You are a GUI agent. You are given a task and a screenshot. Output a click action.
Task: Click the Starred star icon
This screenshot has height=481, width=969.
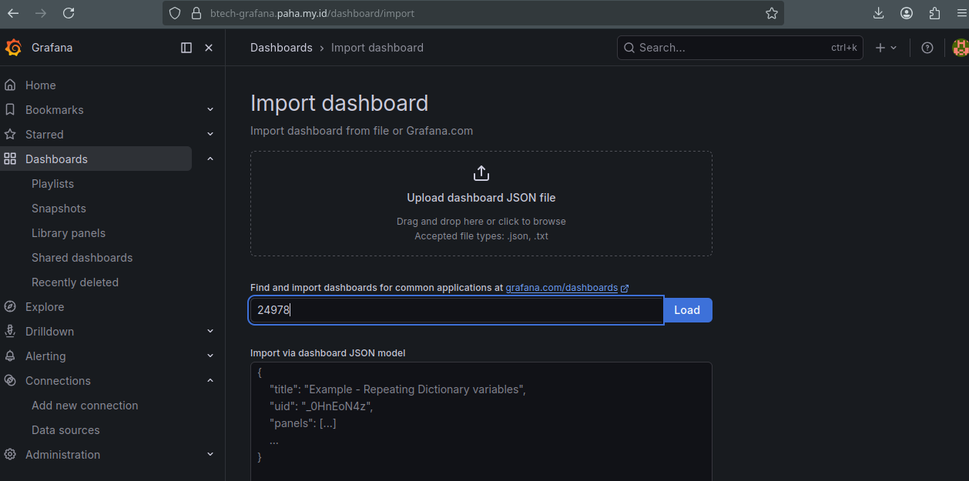click(x=10, y=135)
